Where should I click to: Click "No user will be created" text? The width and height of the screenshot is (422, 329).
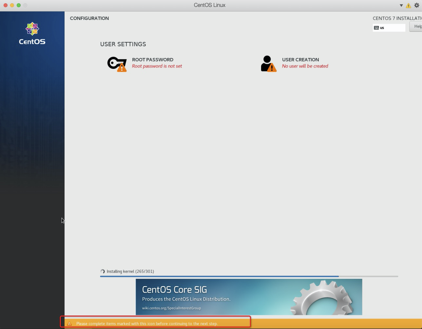click(305, 66)
